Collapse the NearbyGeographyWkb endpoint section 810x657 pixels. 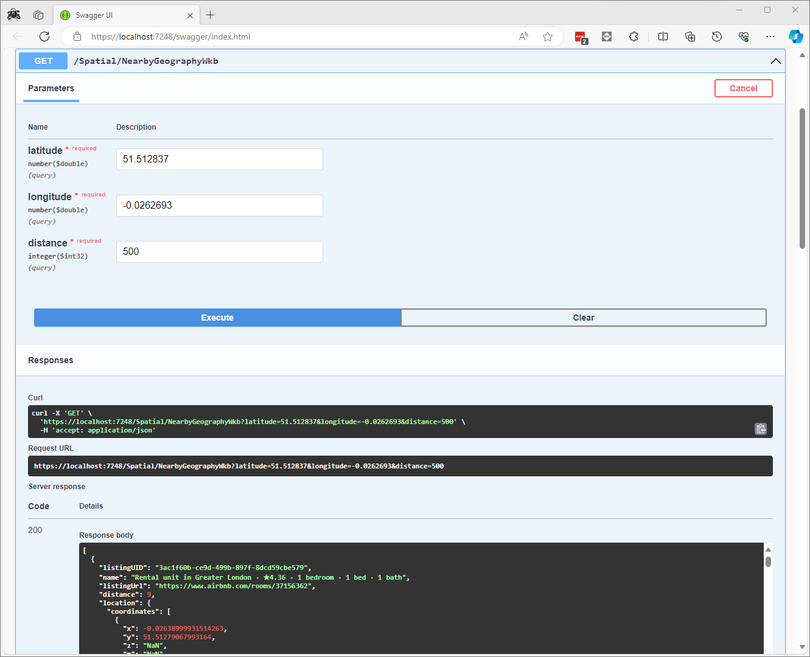click(x=775, y=61)
